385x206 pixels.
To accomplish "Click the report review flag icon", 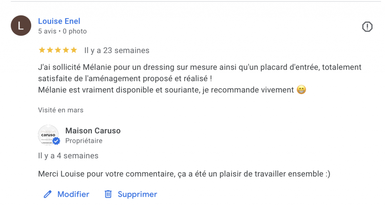I will click(x=367, y=27).
